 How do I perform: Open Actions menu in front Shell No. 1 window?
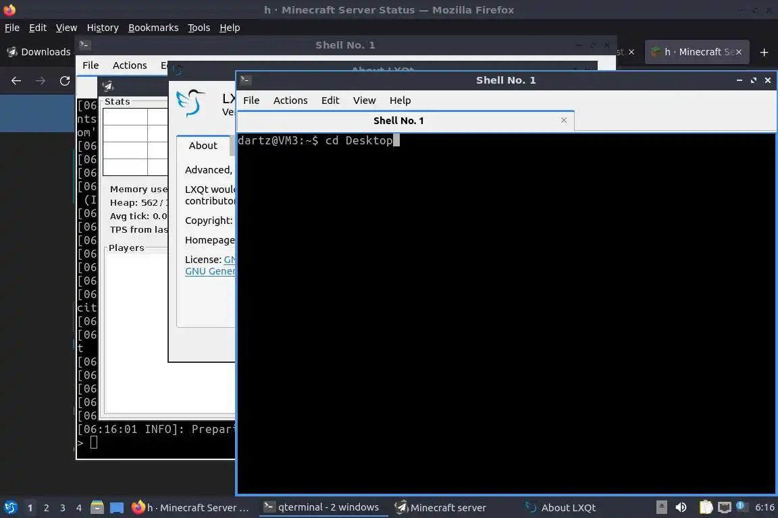point(290,100)
